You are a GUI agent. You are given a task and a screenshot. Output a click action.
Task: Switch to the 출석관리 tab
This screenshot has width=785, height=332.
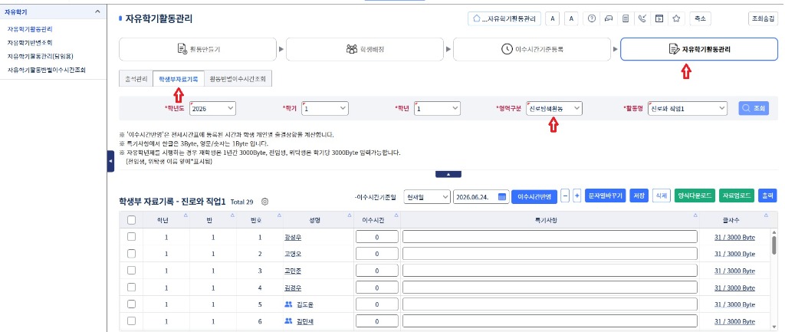pyautogui.click(x=136, y=79)
